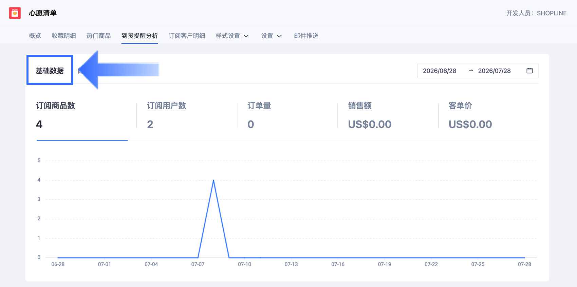Viewport: 577px width, 287px height.
Task: Select the 到货提醒分析 tab
Action: click(139, 36)
